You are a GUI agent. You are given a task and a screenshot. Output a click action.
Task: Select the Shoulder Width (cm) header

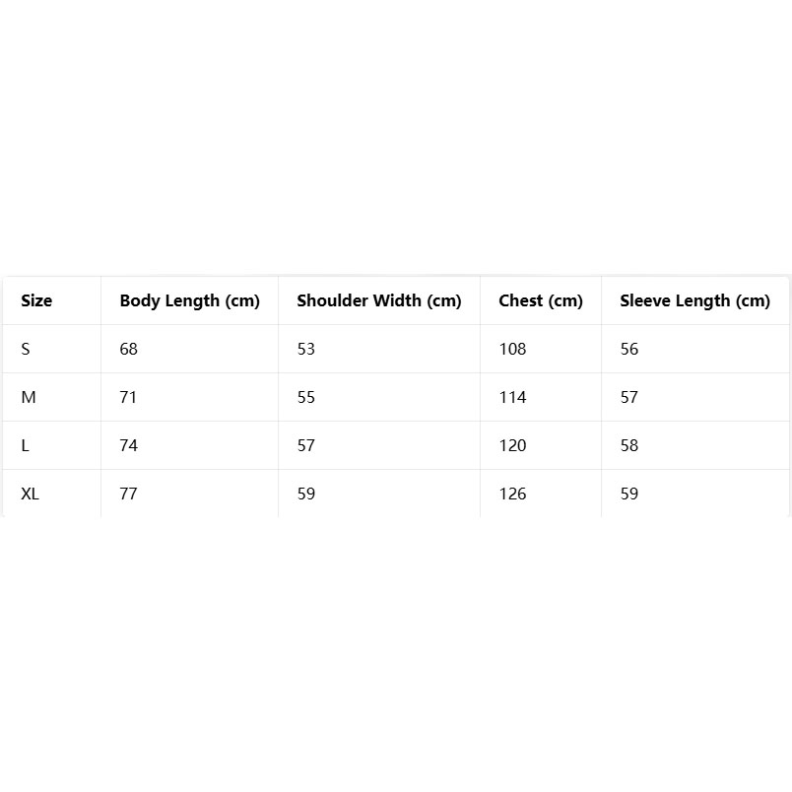pyautogui.click(x=378, y=300)
